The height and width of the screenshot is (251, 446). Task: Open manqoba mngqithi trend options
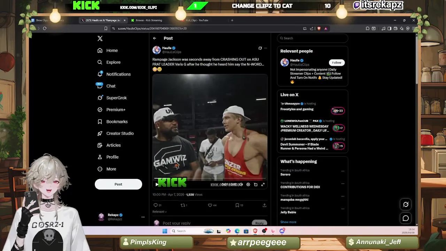(x=343, y=196)
